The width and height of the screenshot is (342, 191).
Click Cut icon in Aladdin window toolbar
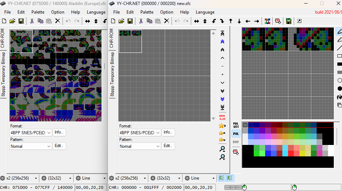[32, 21]
